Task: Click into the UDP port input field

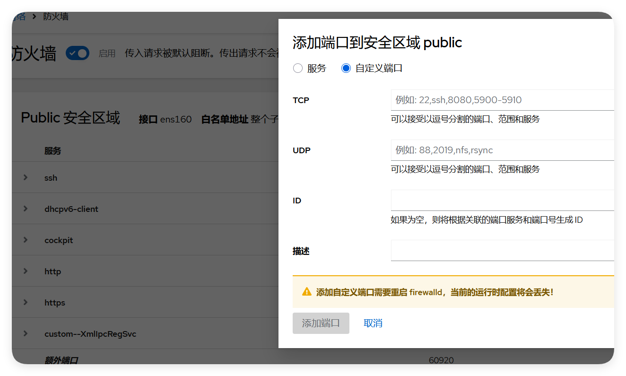Action: point(473,150)
